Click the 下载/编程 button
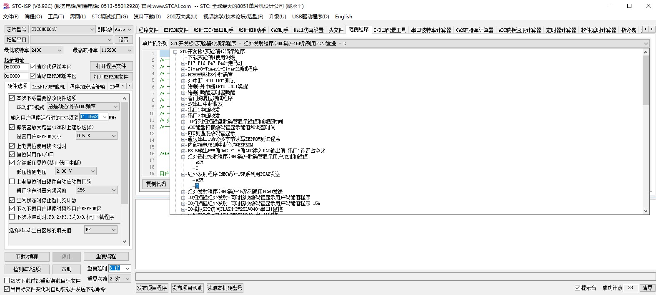 tap(27, 257)
